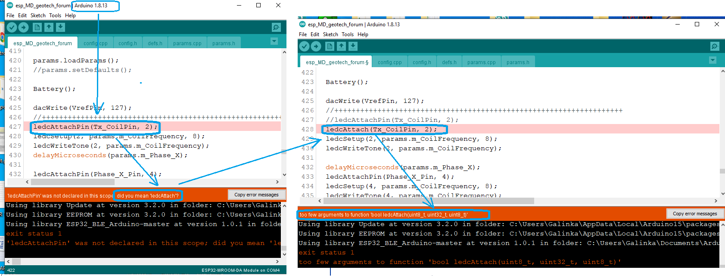Expand tab dropdown arrow in left window
This screenshot has width=725, height=276.
(x=274, y=41)
